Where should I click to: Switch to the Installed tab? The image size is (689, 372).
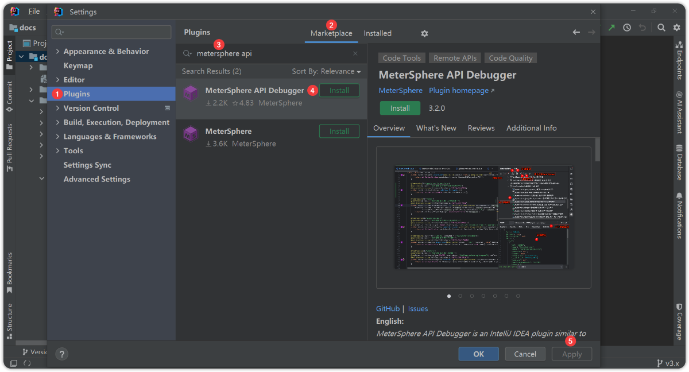377,33
